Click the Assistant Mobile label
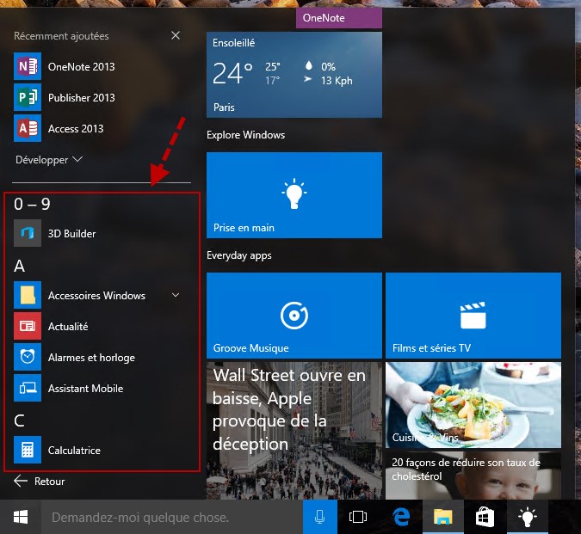The height and width of the screenshot is (534, 581). pyautogui.click(x=85, y=388)
